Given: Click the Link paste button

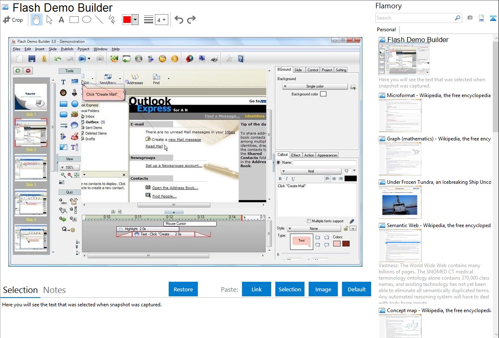Looking at the screenshot, I should coord(257,289).
